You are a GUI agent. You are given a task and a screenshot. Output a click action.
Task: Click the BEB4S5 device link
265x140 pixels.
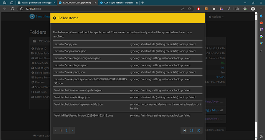[220, 77]
